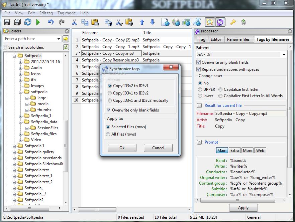Click the shopping cart purchase icon

click(243, 22)
